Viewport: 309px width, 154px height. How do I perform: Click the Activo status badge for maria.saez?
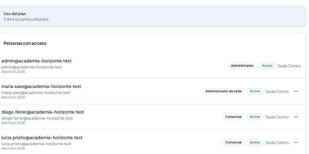(255, 91)
